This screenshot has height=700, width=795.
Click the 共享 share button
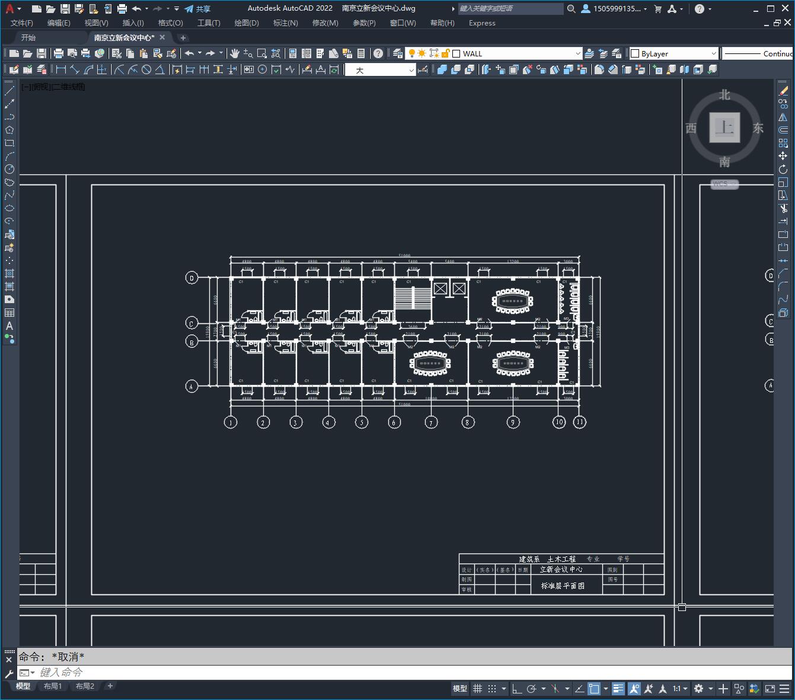(197, 9)
